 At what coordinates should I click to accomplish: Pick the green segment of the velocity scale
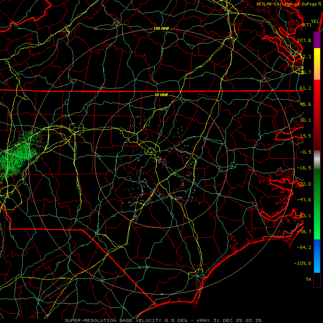pos(317,204)
